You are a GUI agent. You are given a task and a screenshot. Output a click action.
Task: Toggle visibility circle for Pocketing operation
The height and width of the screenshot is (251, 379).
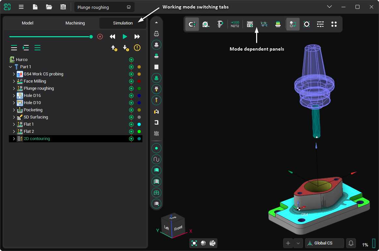[131, 110]
